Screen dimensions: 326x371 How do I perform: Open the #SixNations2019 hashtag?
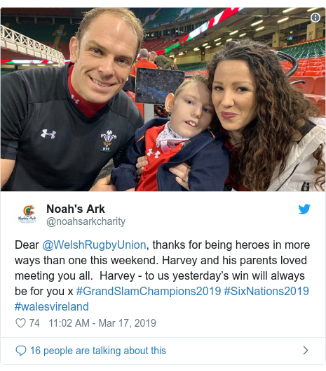[x=266, y=291]
